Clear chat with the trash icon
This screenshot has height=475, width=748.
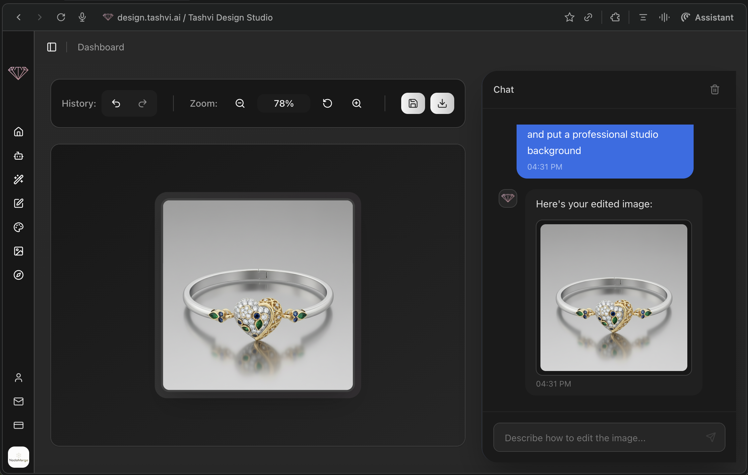[x=715, y=89]
